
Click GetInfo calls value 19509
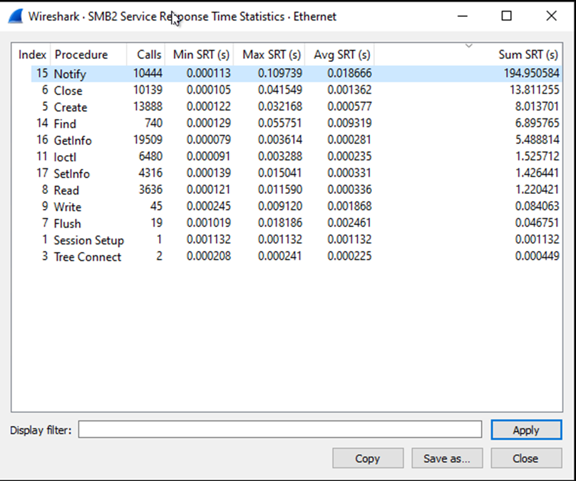148,139
